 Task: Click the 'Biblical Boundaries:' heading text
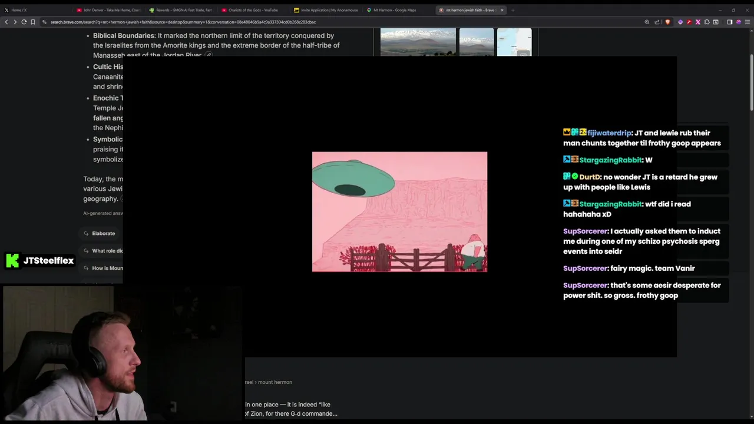(x=124, y=36)
